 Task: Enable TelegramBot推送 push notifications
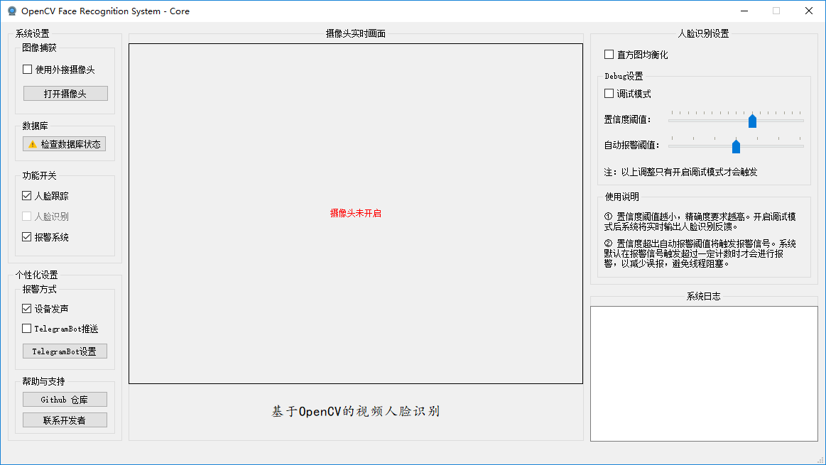[x=26, y=328]
